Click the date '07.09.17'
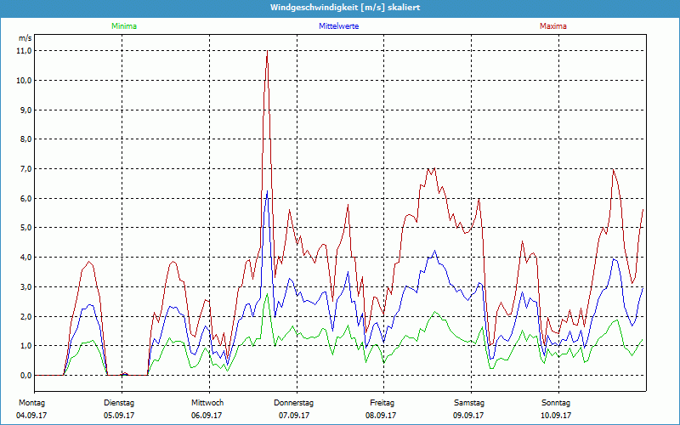 294,416
